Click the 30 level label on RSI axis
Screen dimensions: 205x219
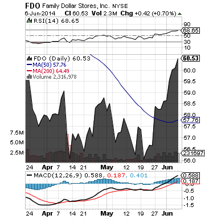(187, 42)
